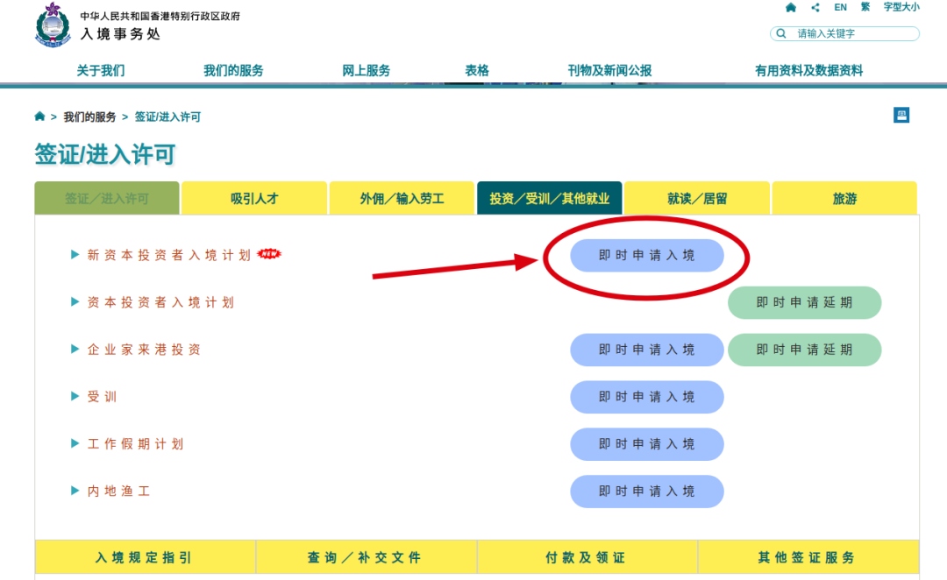Viewport: 947px width, 580px height.
Task: Open the 字型大小 font size option
Action: pos(901,7)
